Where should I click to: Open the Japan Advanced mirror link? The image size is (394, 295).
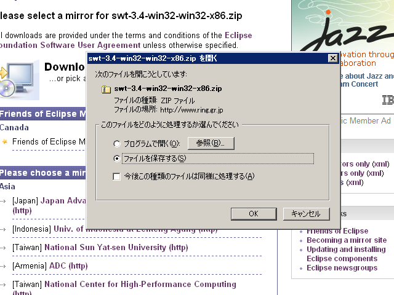coord(49,205)
